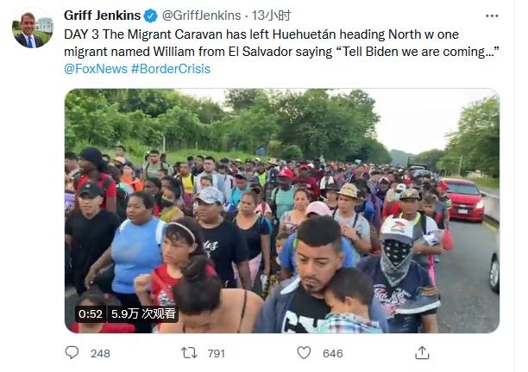Click the 13小时 timestamp
528x372 pixels.
point(271,15)
